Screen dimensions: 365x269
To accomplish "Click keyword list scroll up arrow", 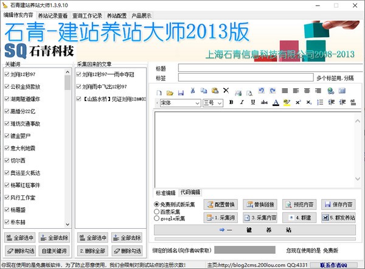I will 68,72.
